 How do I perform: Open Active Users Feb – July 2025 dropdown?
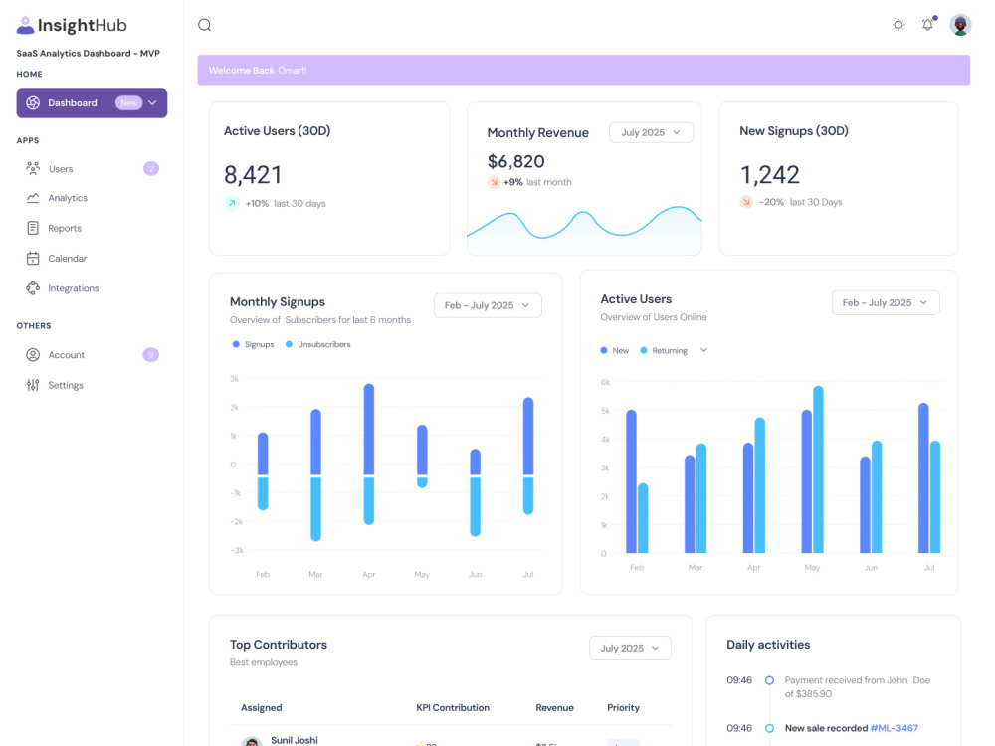click(886, 302)
